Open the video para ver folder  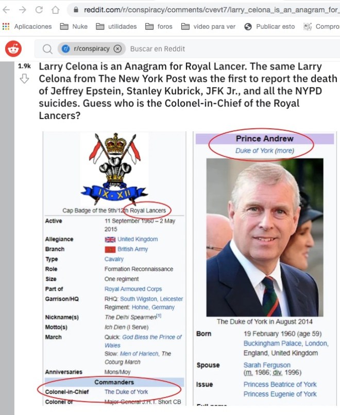209,26
